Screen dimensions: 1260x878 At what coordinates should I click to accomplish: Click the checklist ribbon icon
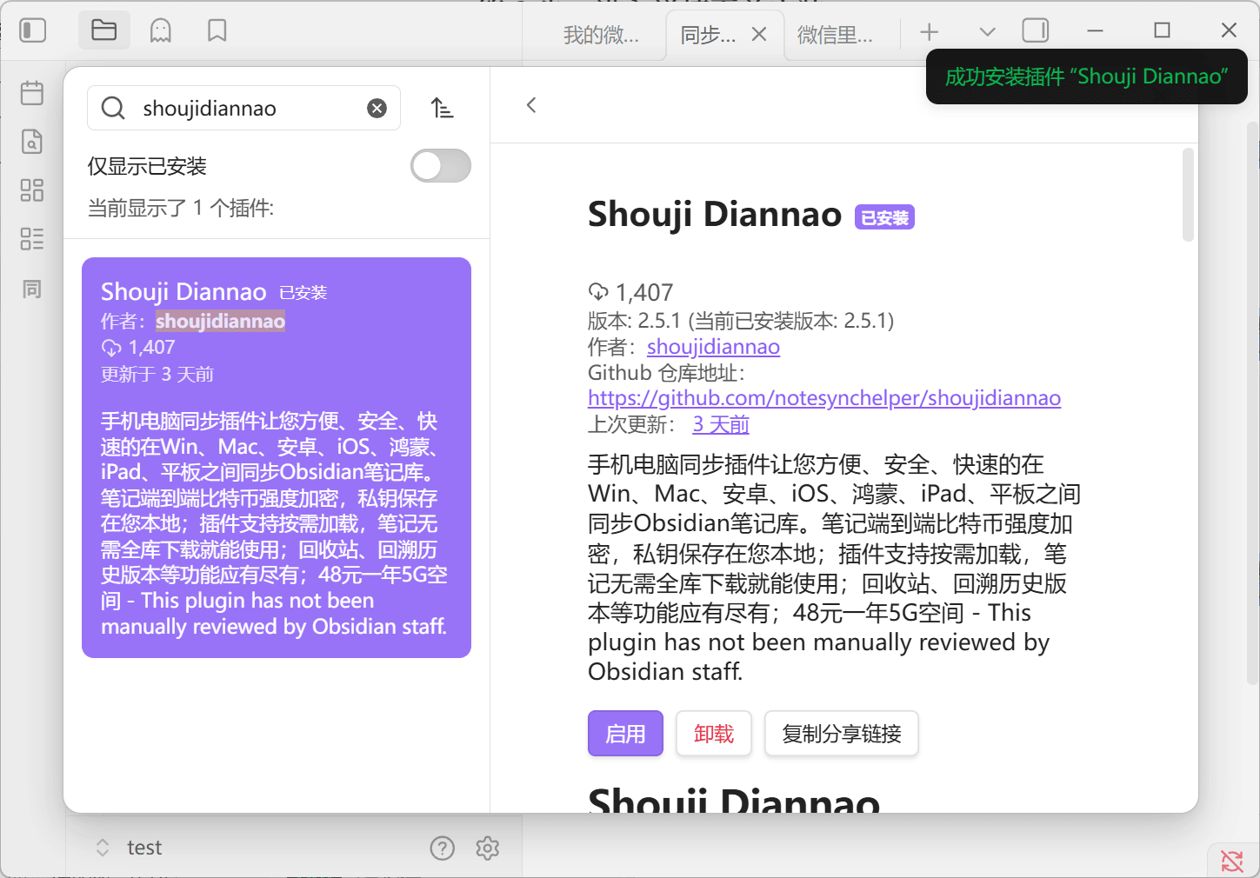(32, 239)
